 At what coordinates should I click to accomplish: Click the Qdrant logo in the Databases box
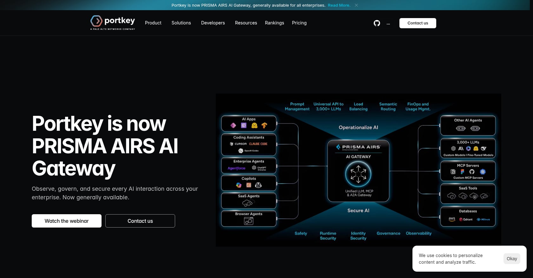(466, 219)
